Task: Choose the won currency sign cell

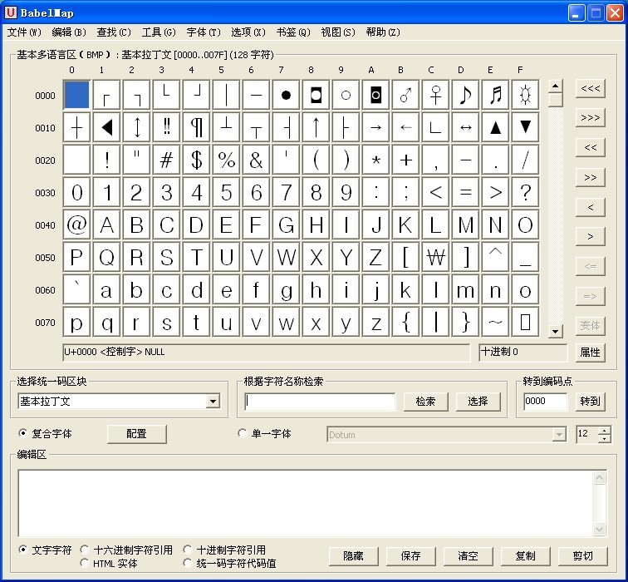Action: pyautogui.click(x=435, y=257)
